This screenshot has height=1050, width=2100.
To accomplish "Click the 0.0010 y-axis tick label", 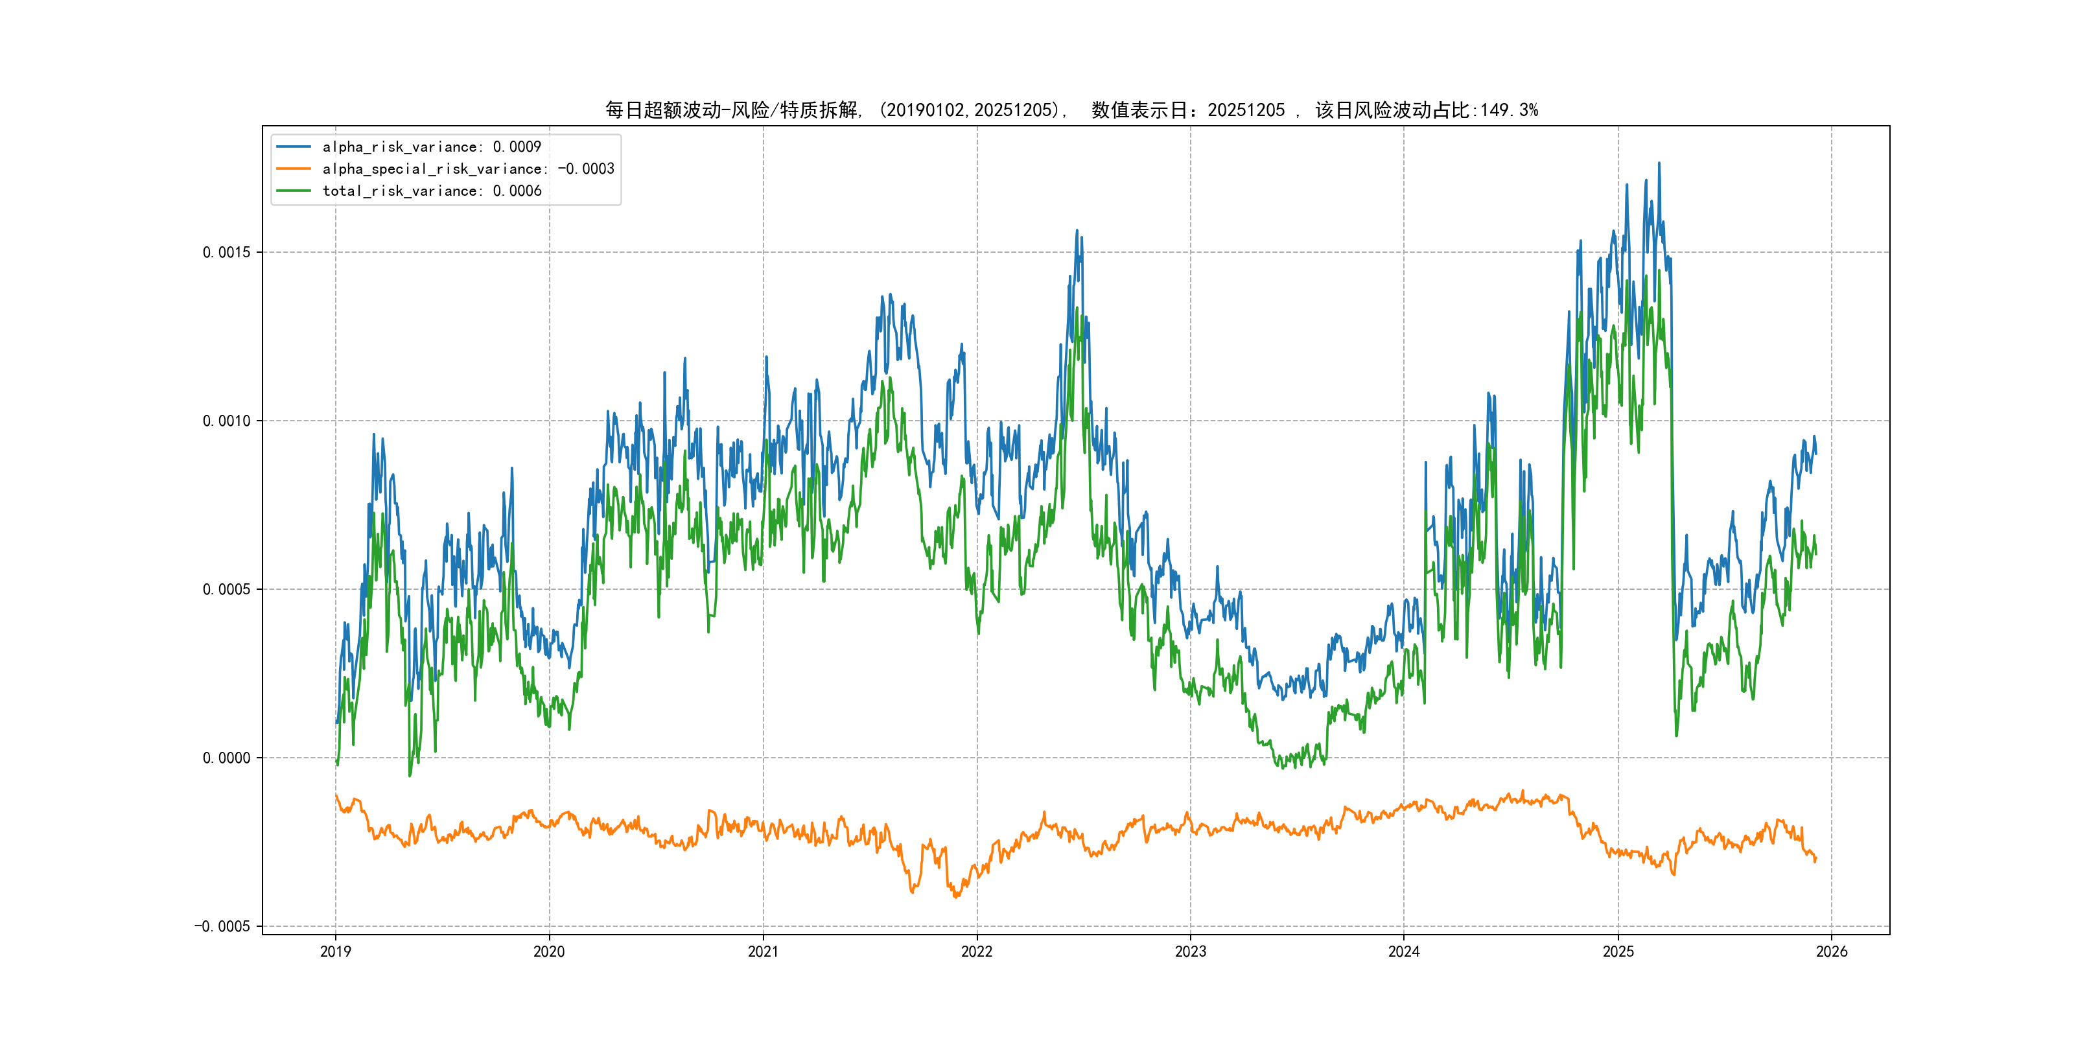I will click(227, 421).
